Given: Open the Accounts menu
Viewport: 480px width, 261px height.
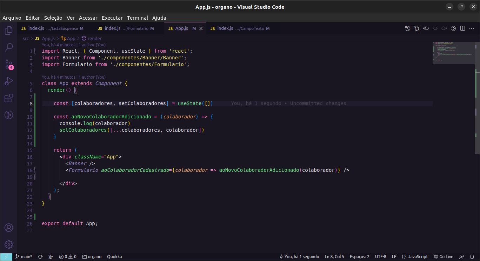Looking at the screenshot, I should (x=9, y=228).
